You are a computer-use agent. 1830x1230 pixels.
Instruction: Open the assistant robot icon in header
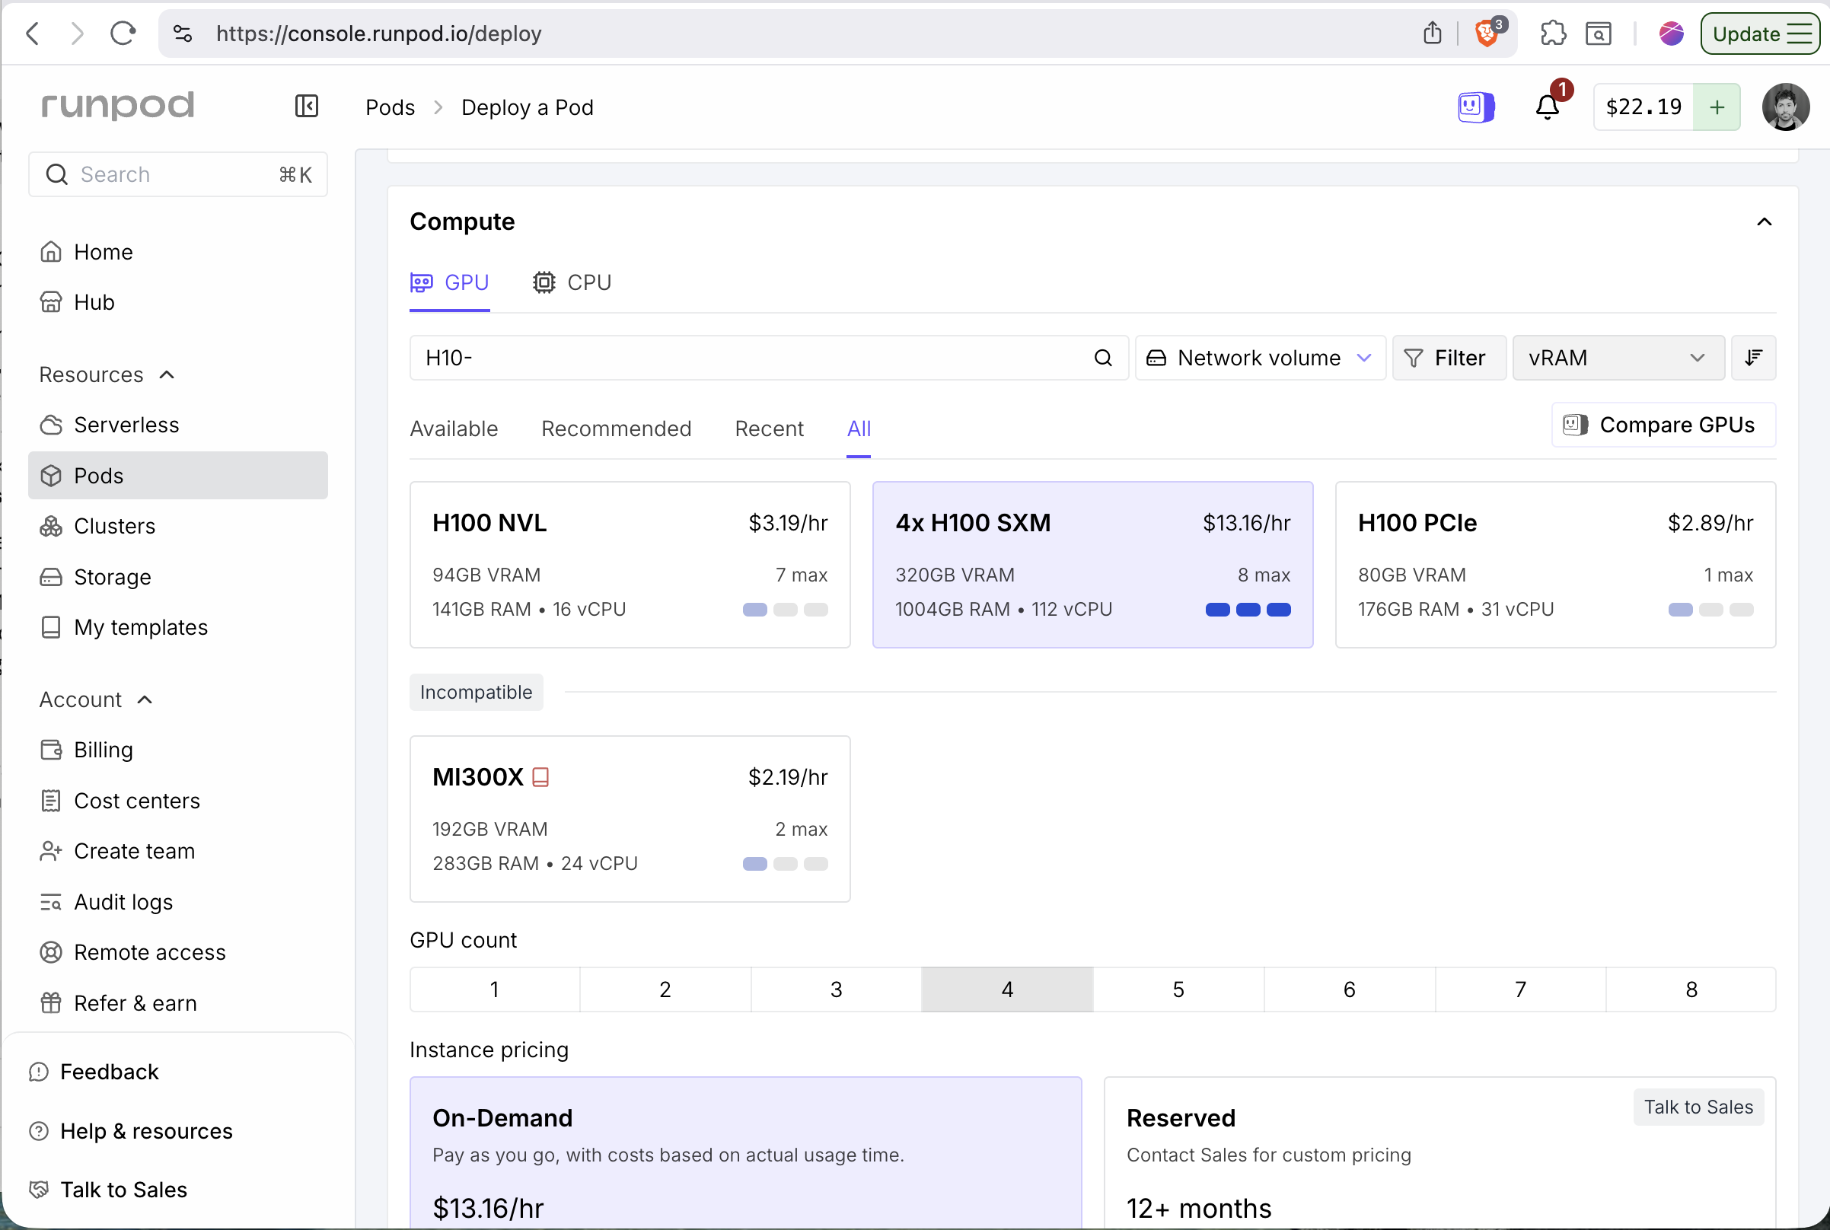(x=1475, y=106)
